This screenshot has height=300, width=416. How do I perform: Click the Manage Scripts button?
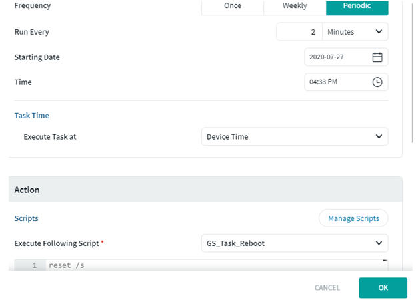pyautogui.click(x=353, y=218)
